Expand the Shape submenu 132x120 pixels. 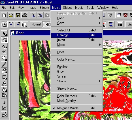pos(77,81)
